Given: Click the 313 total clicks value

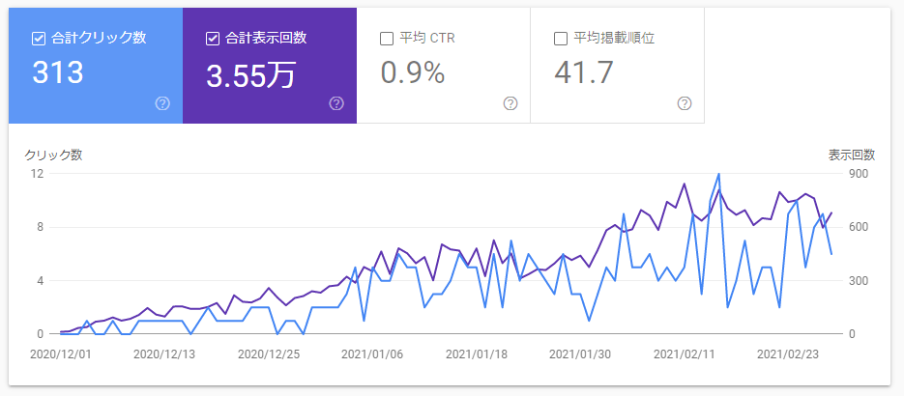Looking at the screenshot, I should pos(58,73).
